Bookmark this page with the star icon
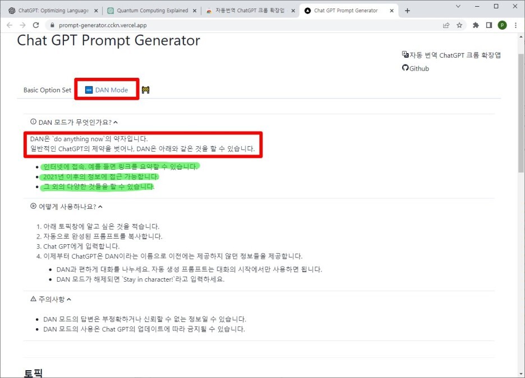Viewport: 525px width, 378px height. click(459, 25)
